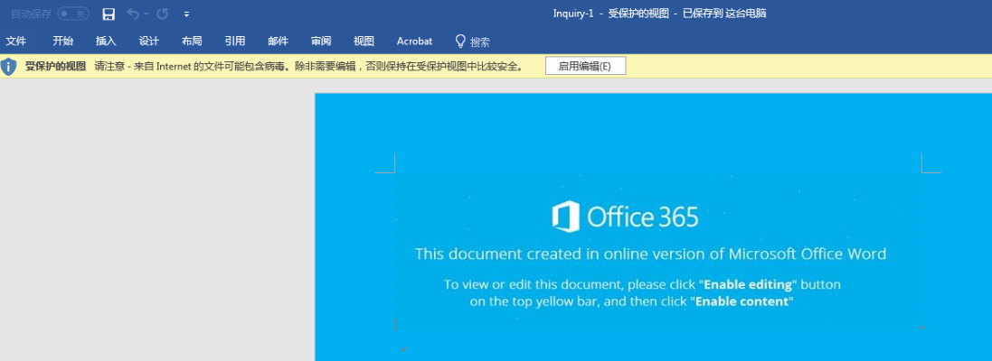
Task: Open the 插入 (Insert) tab
Action: (106, 42)
